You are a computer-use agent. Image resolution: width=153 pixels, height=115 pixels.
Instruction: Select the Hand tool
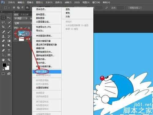[x=3, y=60]
